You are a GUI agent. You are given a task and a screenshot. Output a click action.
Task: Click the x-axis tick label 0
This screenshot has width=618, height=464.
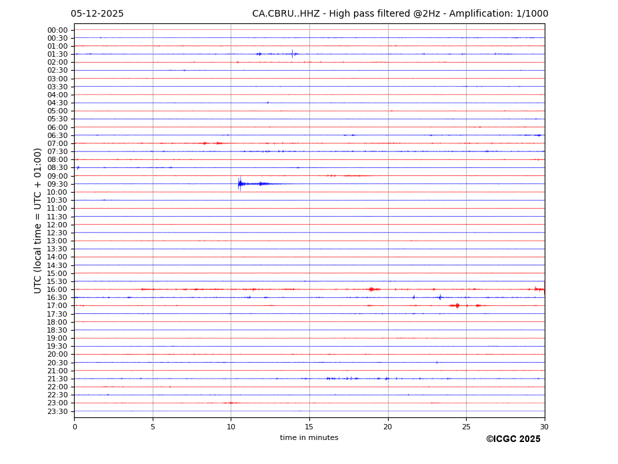(x=75, y=427)
